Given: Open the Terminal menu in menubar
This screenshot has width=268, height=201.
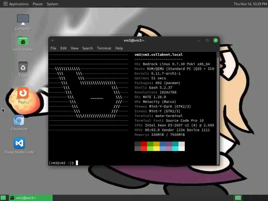Looking at the screenshot, I should click(104, 48).
